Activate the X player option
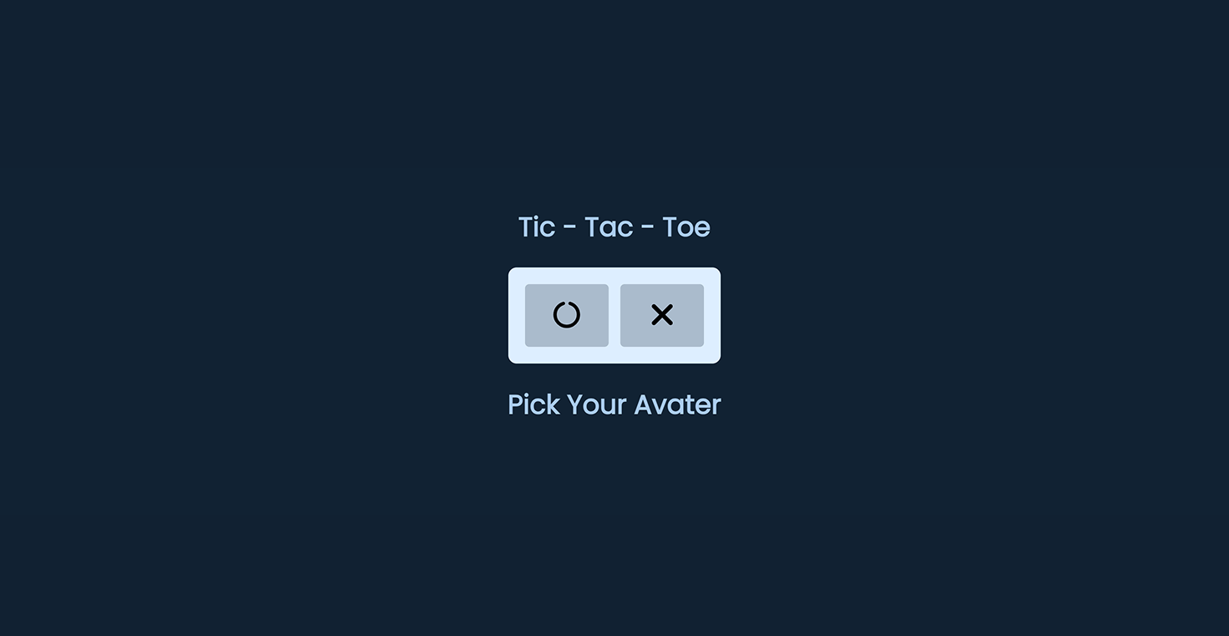The width and height of the screenshot is (1229, 636). (x=662, y=315)
